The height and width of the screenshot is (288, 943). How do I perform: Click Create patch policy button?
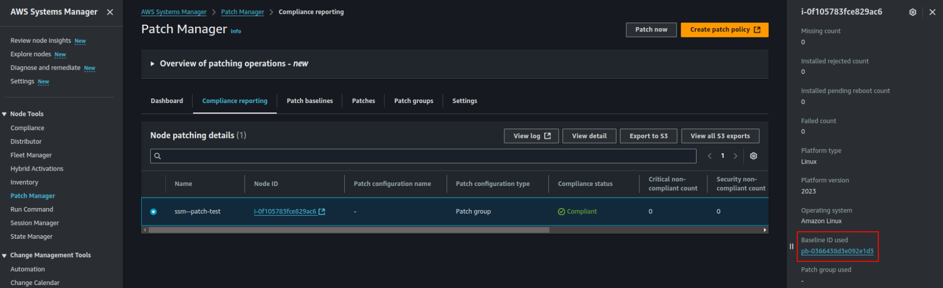pyautogui.click(x=725, y=30)
